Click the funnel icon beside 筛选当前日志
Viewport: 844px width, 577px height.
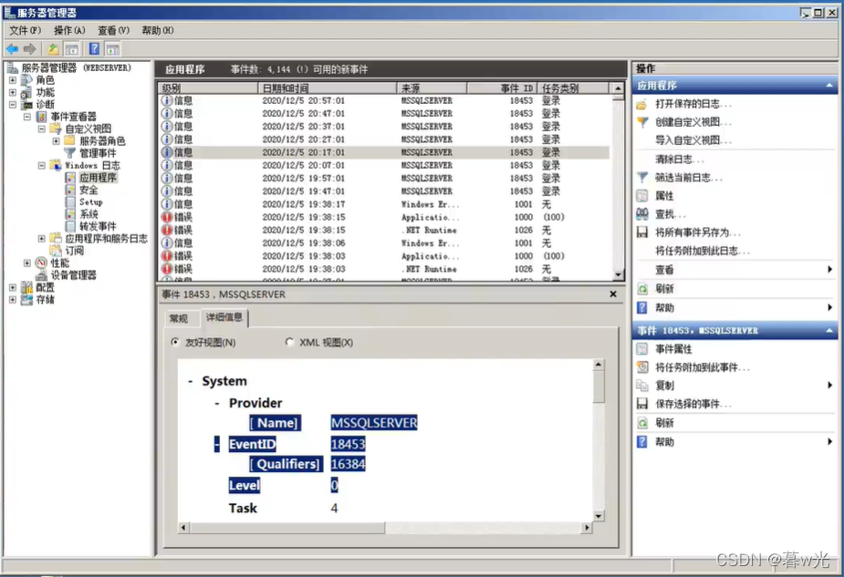click(642, 178)
